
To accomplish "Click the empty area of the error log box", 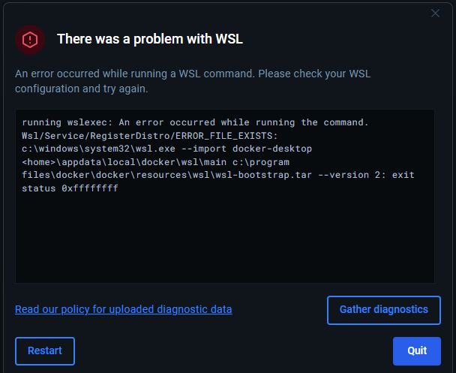I will click(x=225, y=240).
